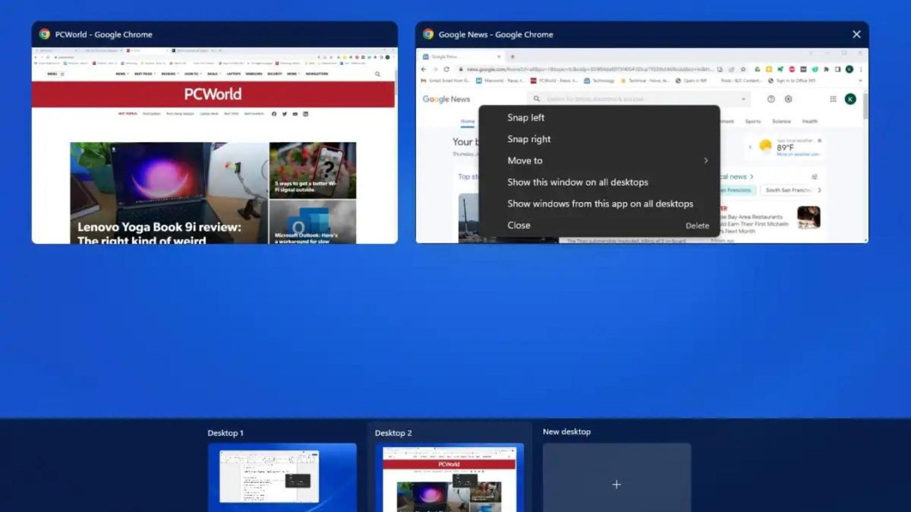Choose Snap left in the context menu

600,118
